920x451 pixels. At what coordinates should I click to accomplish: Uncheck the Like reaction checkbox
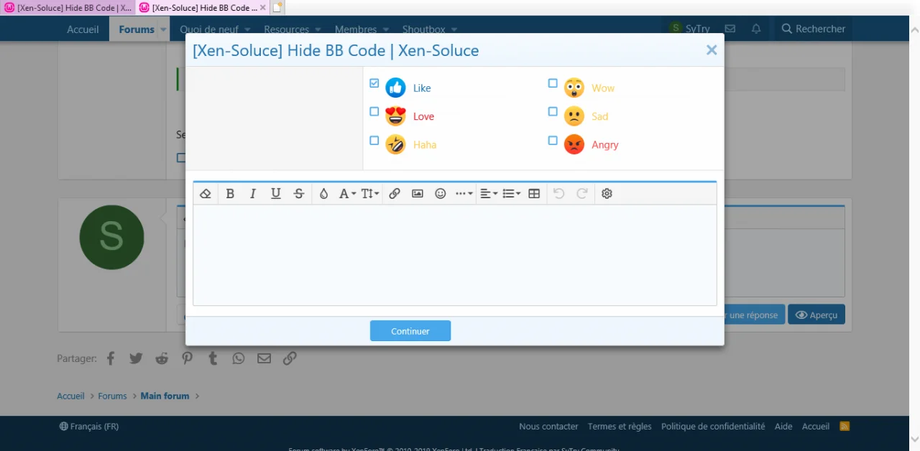(x=374, y=83)
